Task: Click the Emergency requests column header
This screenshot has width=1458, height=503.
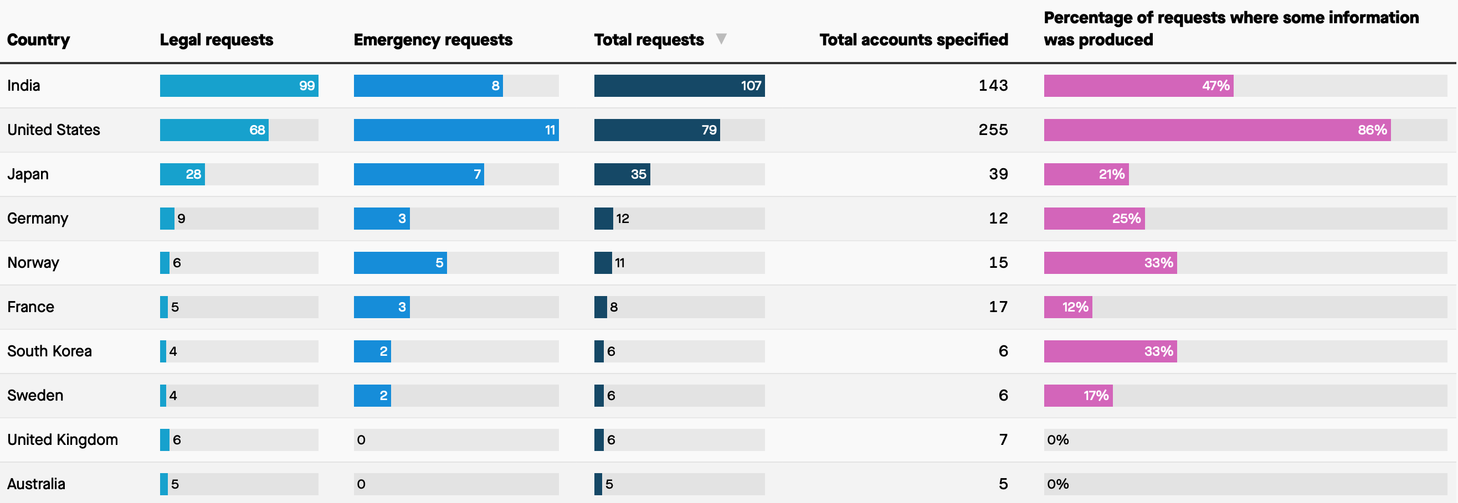Action: [433, 40]
